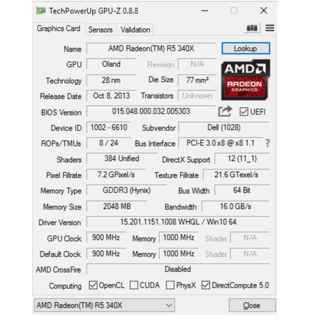Screen dimensions: 320x320
Task: Toggle the UEFI checkbox
Action: 244,112
